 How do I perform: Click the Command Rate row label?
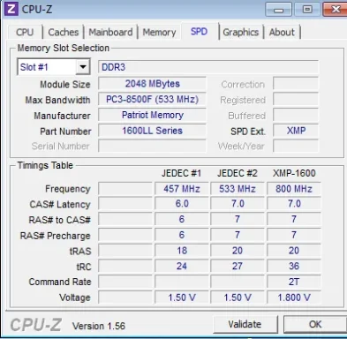point(60,282)
